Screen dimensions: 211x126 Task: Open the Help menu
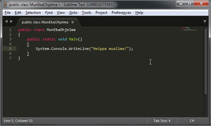click(139, 13)
